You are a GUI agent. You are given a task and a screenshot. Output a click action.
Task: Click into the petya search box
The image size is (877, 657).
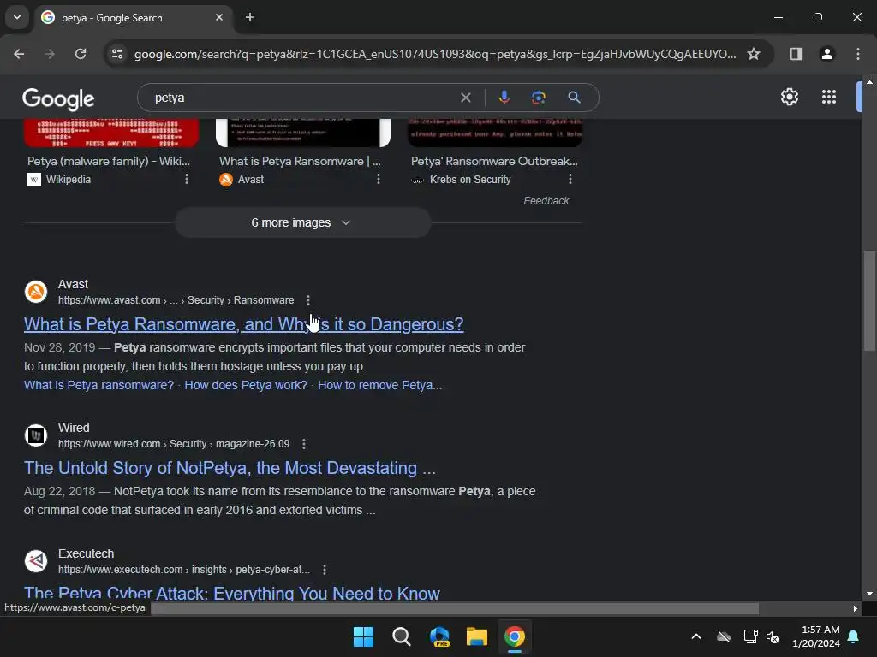coord(302,98)
